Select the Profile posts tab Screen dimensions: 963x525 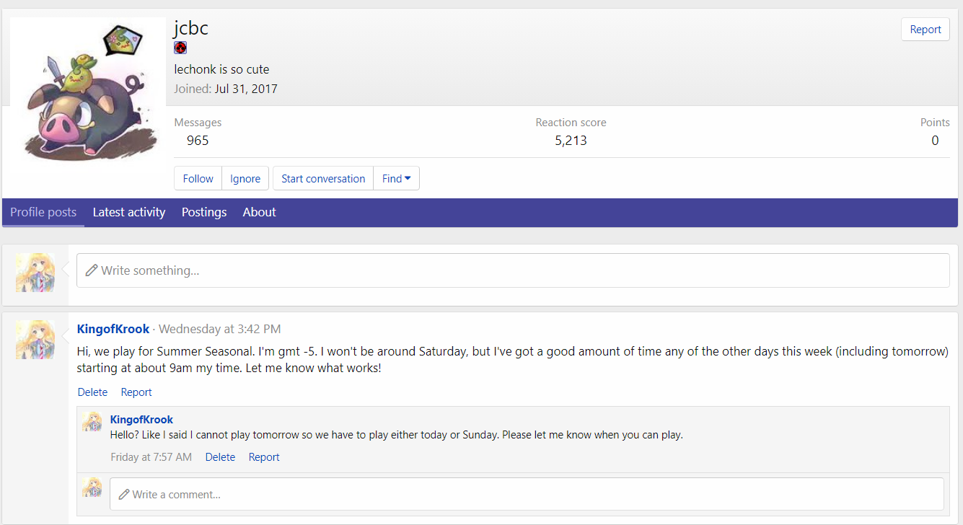point(43,212)
